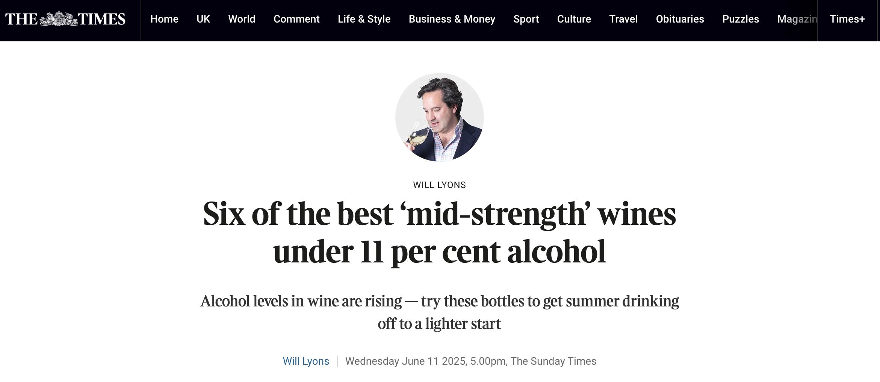
Task: Open the World news section
Action: point(242,19)
